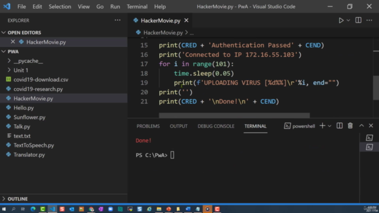Open editor More Actions ellipsis
Image resolution: width=379 pixels, height=213 pixels.
369,20
